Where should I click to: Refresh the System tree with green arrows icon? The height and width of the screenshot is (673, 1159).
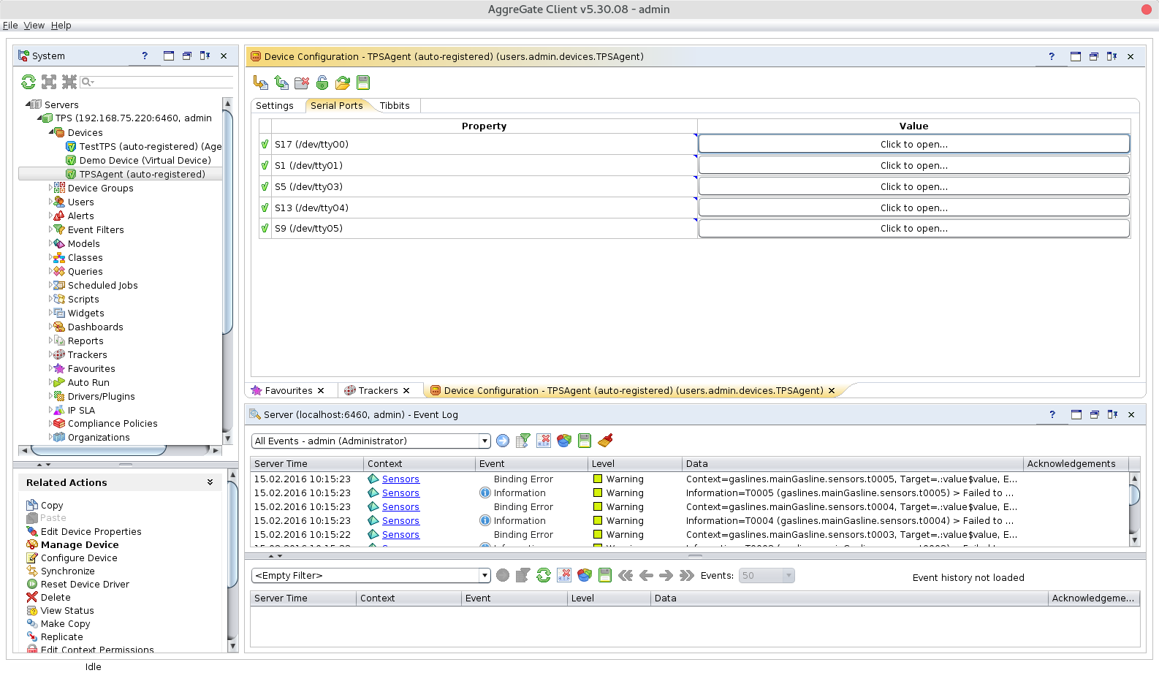point(28,82)
